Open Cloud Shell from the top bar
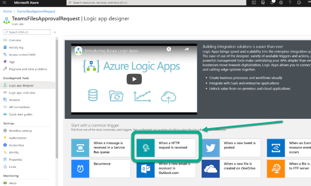 point(254,3)
